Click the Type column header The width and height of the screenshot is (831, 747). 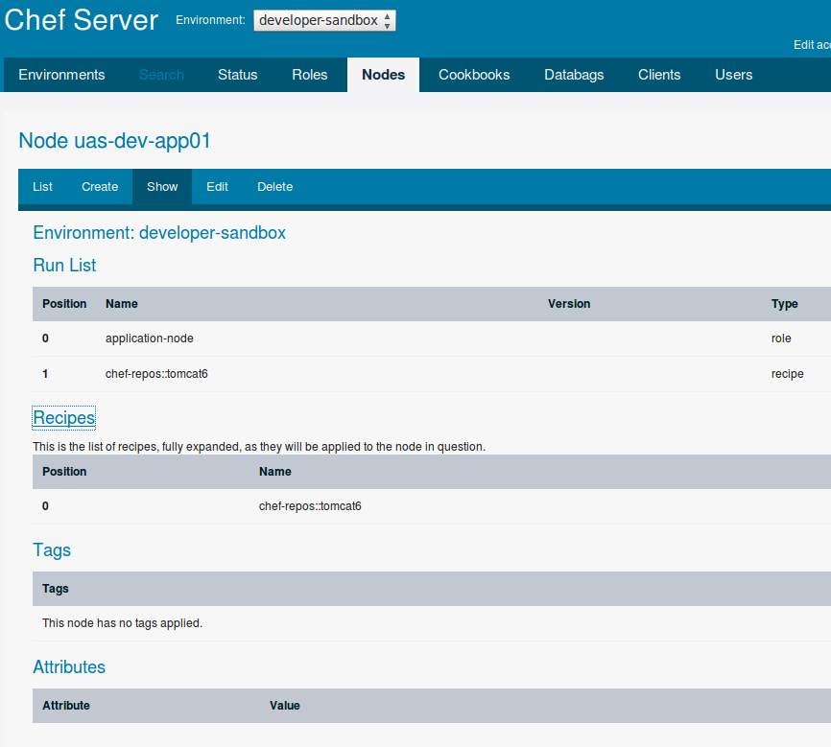(x=784, y=304)
